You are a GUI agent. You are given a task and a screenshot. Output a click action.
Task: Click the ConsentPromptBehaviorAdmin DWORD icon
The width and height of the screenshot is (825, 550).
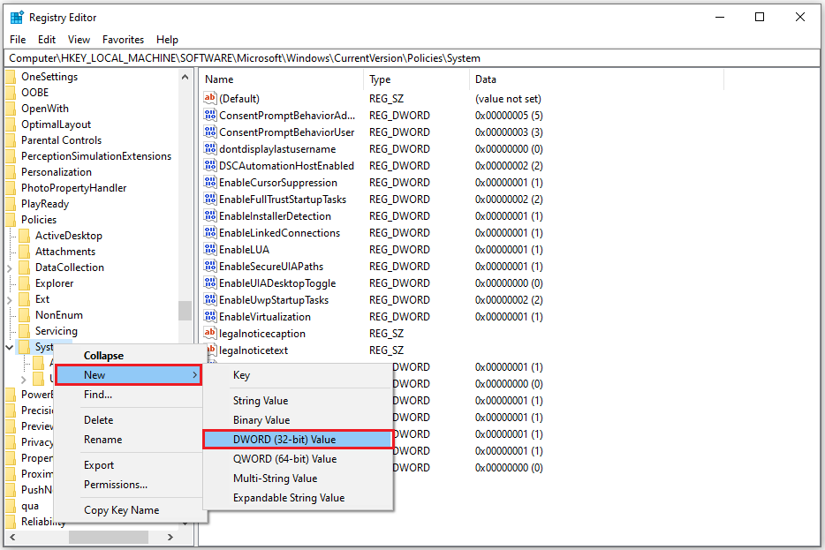[210, 115]
